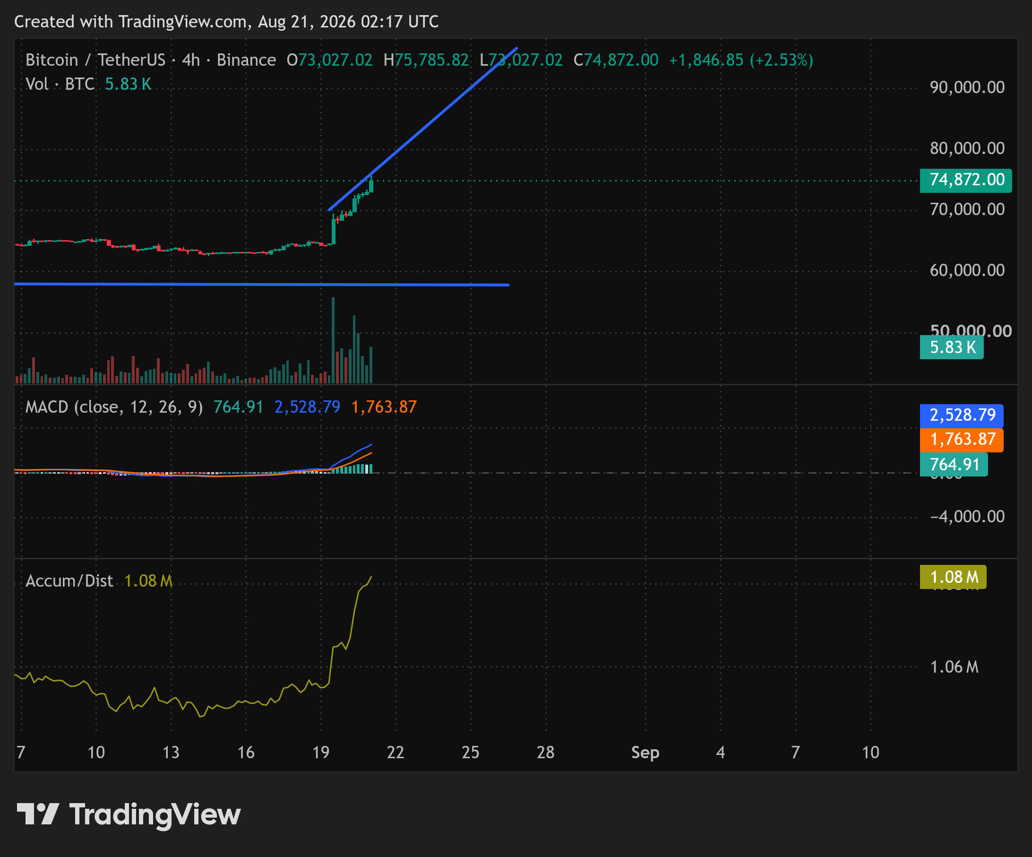
Task: Click the tallest volume bar
Action: 333,340
